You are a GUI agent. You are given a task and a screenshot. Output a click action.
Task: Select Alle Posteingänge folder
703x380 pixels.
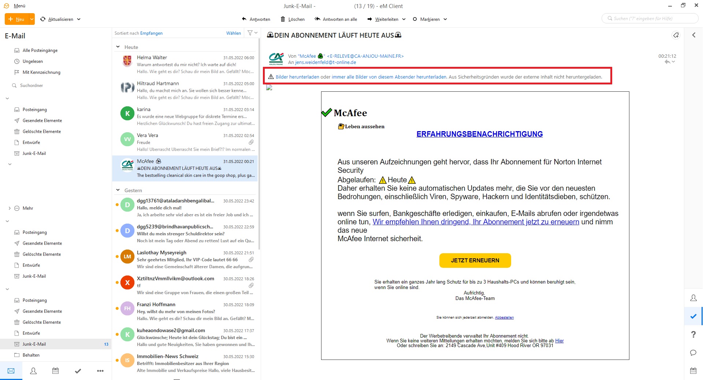[40, 50]
